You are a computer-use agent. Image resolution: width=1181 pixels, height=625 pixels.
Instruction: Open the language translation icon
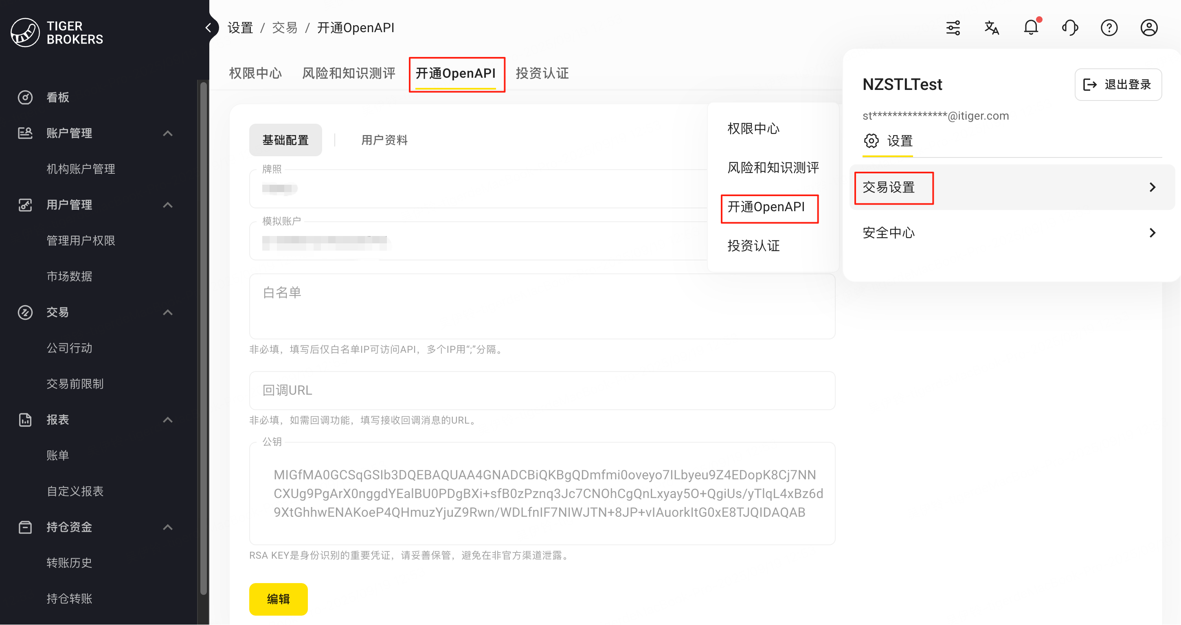coord(992,28)
